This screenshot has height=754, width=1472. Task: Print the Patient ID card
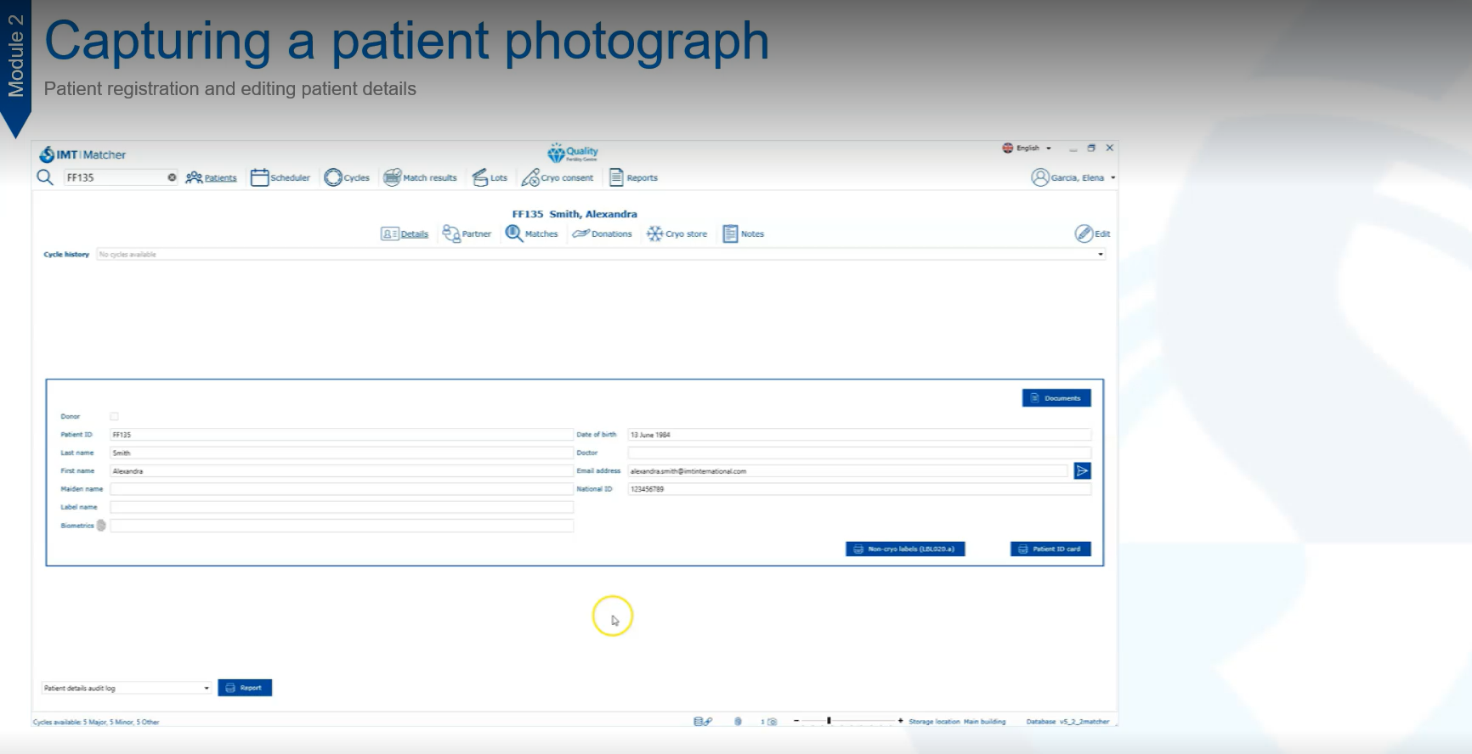[x=1050, y=549]
